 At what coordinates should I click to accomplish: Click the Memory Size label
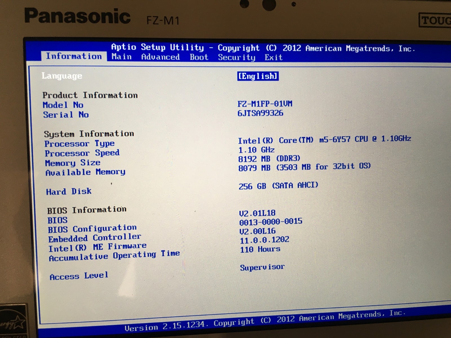pyautogui.click(x=73, y=163)
